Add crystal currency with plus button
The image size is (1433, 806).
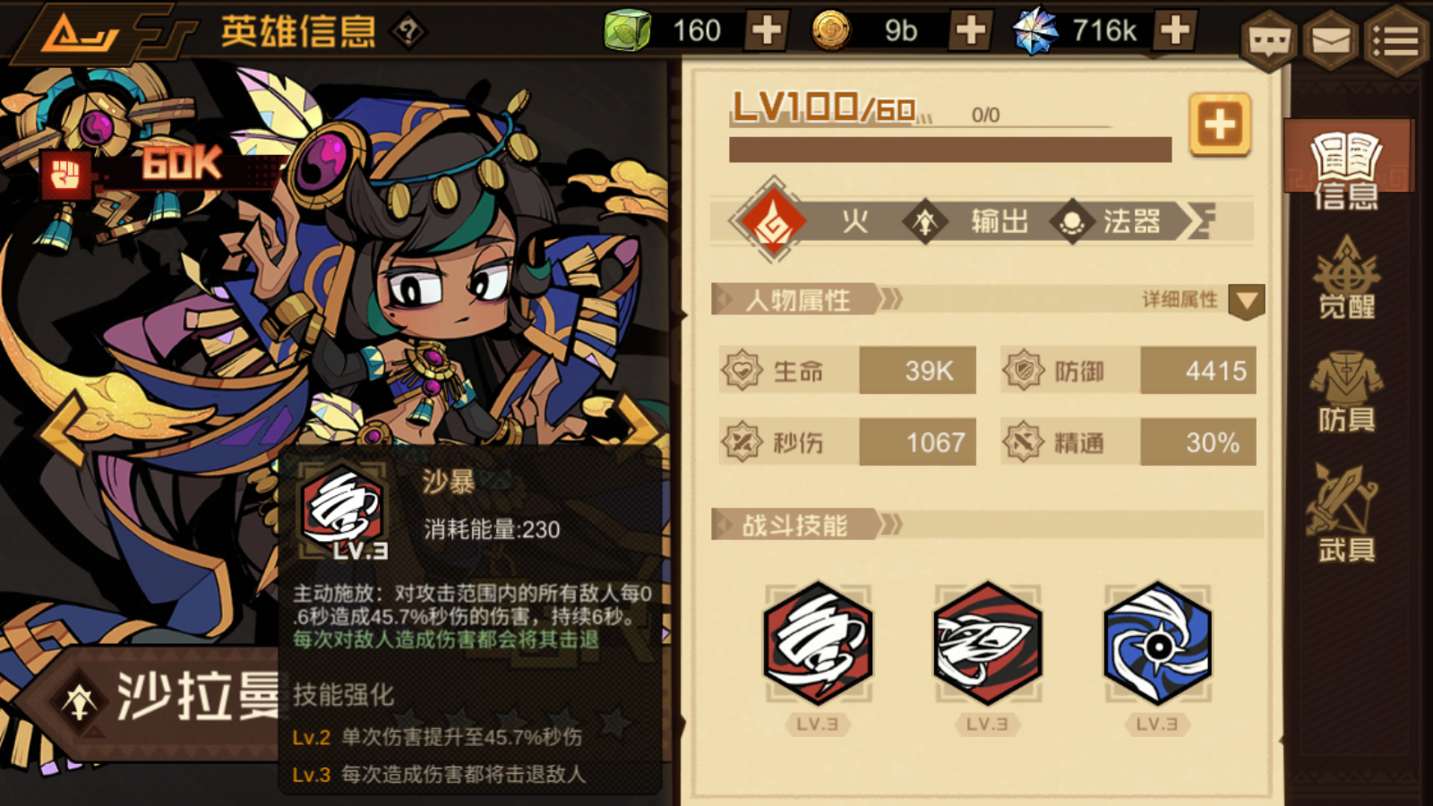tap(1175, 30)
